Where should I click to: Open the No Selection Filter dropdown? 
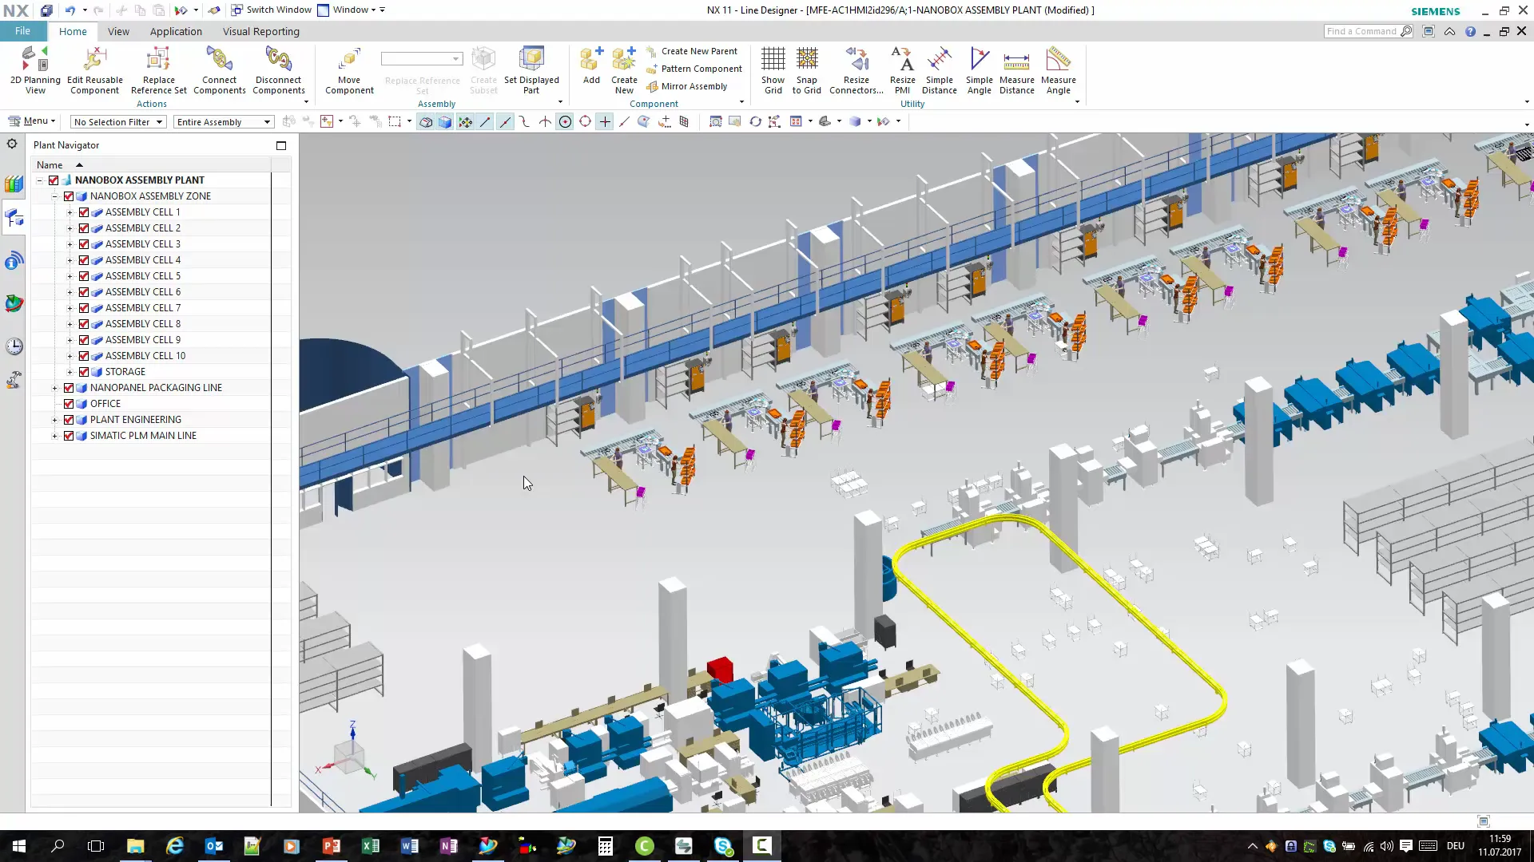click(117, 122)
